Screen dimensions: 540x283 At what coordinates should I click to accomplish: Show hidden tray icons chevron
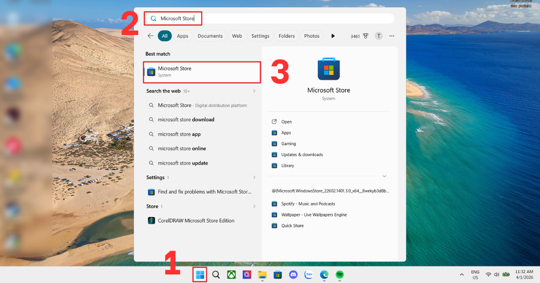(x=462, y=274)
